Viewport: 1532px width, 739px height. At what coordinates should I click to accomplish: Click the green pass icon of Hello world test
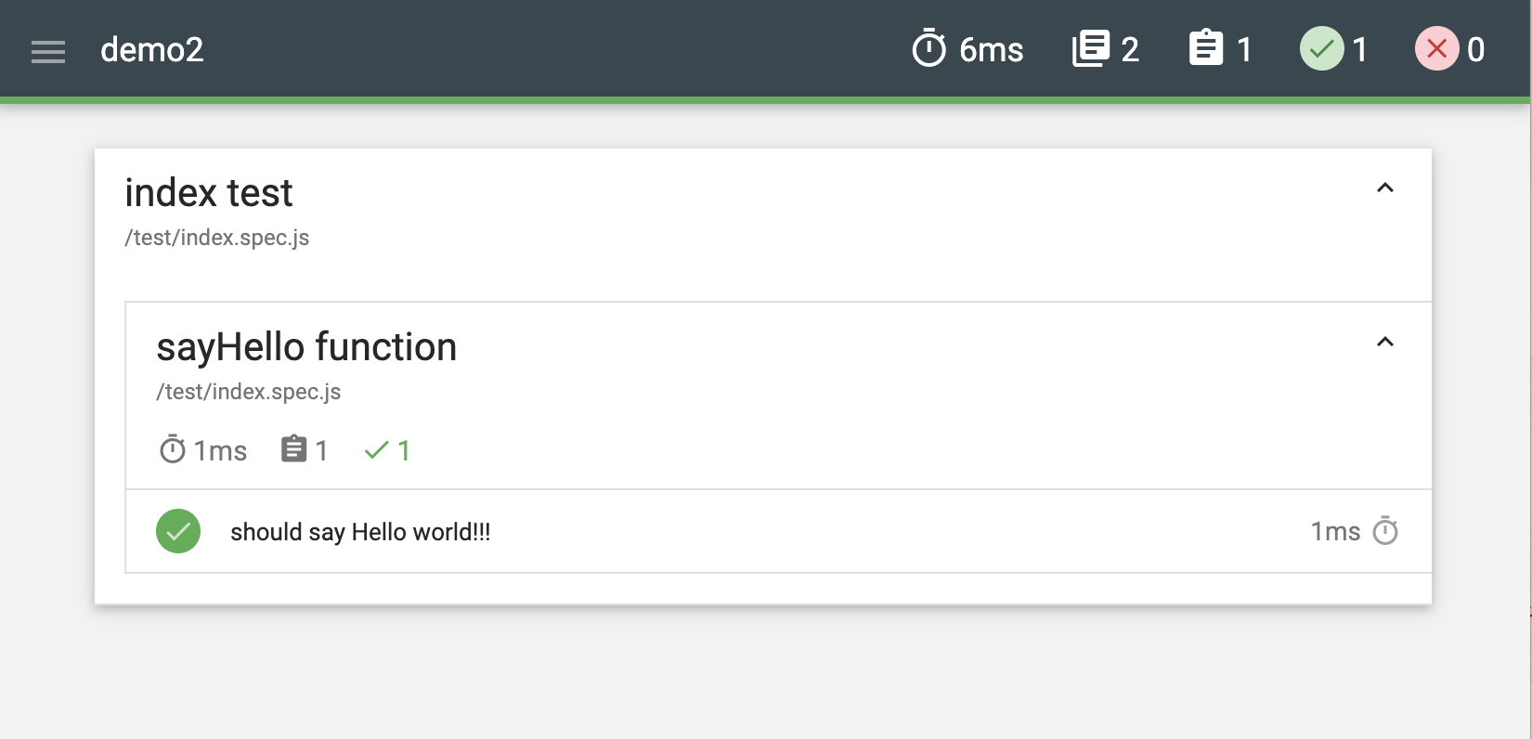tap(178, 531)
